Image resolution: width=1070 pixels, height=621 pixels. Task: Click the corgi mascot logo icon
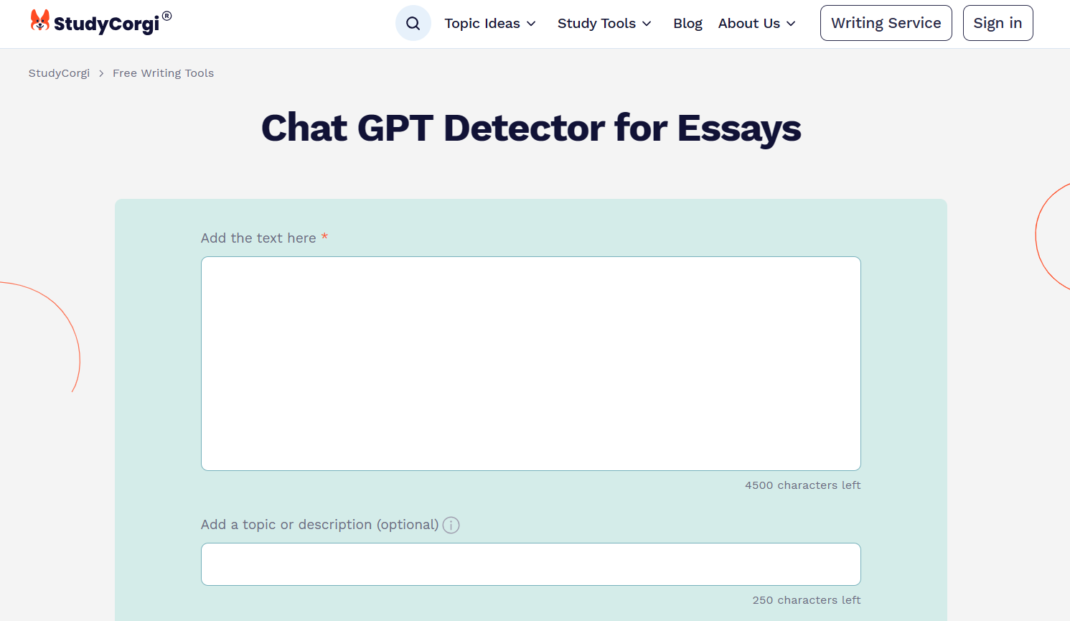[40, 21]
